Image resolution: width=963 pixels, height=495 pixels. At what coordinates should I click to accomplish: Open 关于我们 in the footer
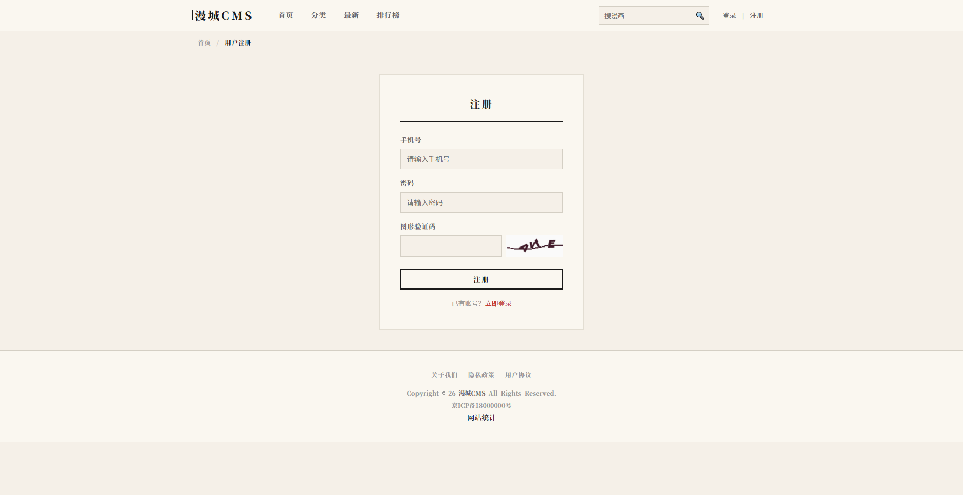(445, 375)
